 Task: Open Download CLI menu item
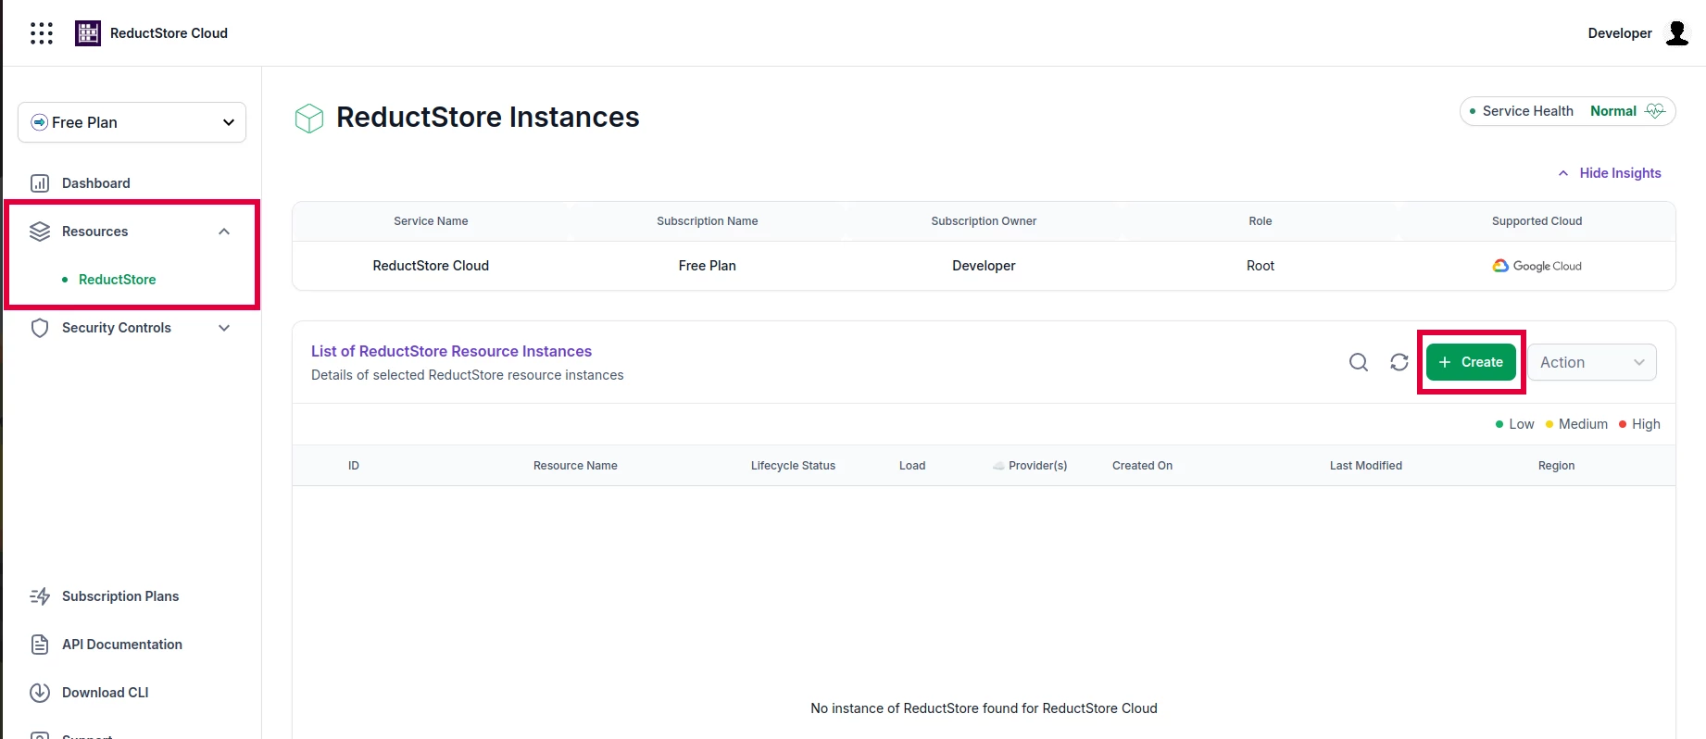click(106, 693)
